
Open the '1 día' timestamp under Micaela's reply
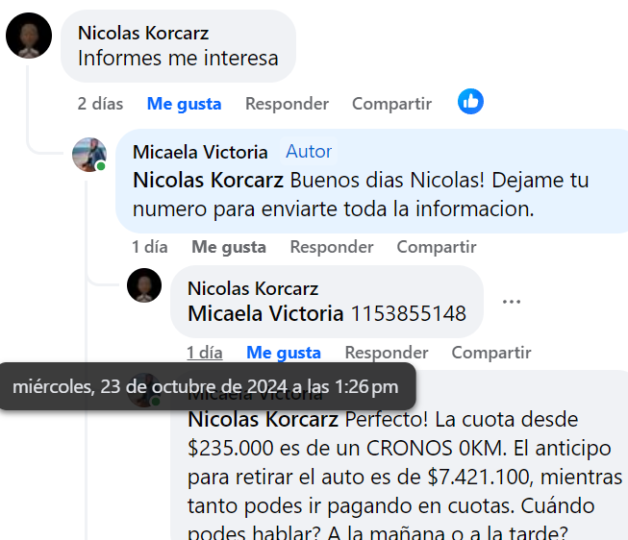coord(150,247)
